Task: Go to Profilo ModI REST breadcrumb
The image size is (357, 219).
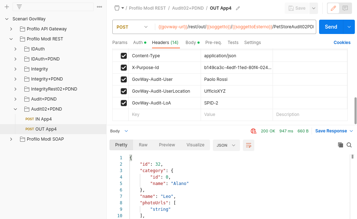Action: [147, 8]
